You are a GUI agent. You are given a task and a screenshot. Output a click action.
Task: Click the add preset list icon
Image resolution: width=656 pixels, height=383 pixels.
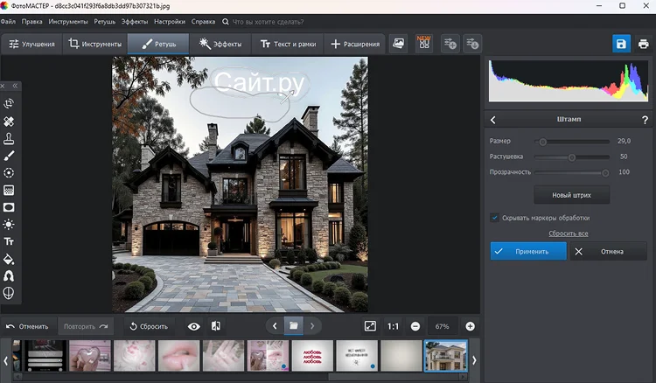450,44
